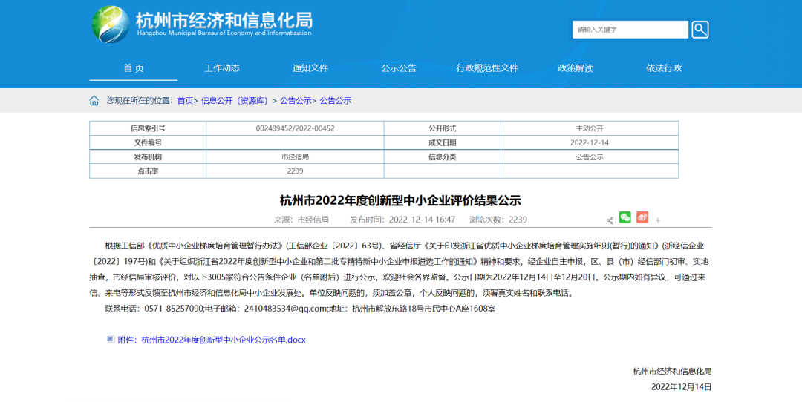802x402 pixels.
Task: Click the 市经信局 table cell
Action: point(295,156)
